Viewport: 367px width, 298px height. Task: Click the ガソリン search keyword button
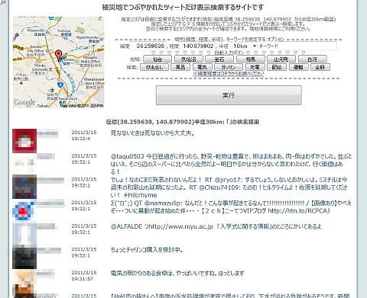(228, 67)
